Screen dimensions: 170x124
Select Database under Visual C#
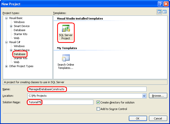click(x=19, y=54)
